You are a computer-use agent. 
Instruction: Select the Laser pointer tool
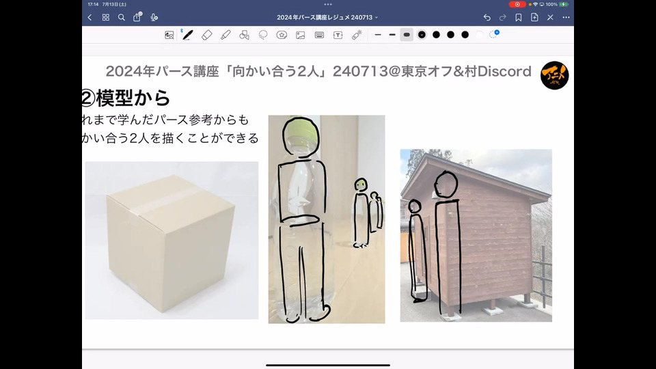click(357, 35)
